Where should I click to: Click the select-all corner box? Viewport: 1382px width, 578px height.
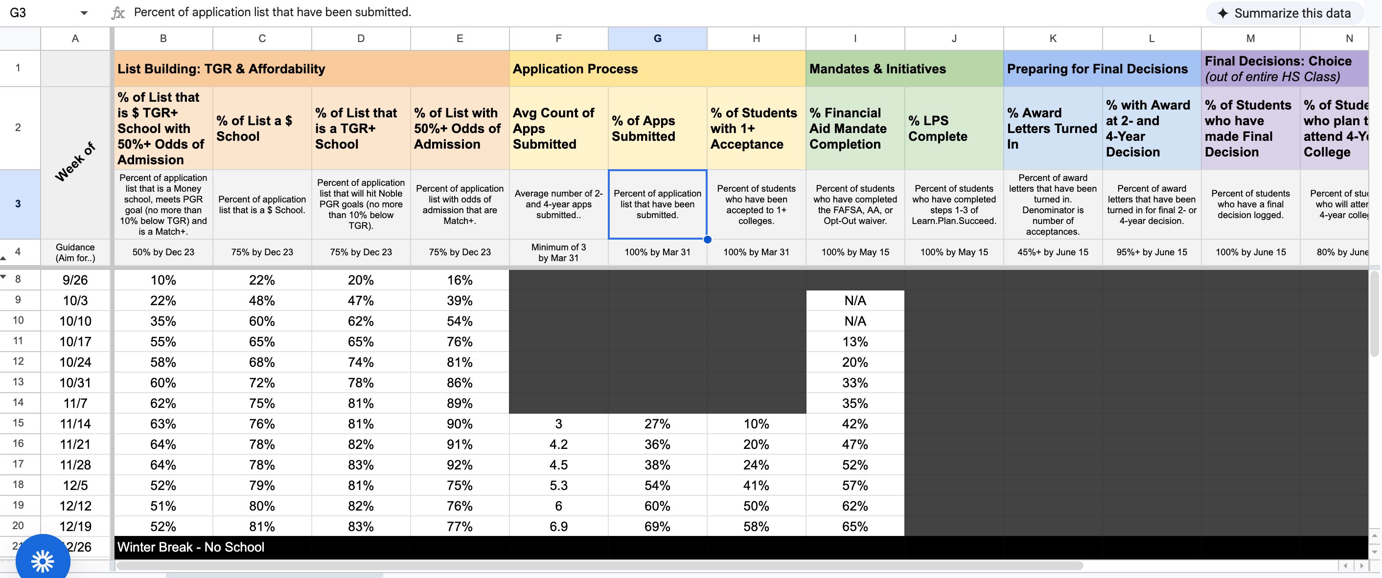click(21, 39)
